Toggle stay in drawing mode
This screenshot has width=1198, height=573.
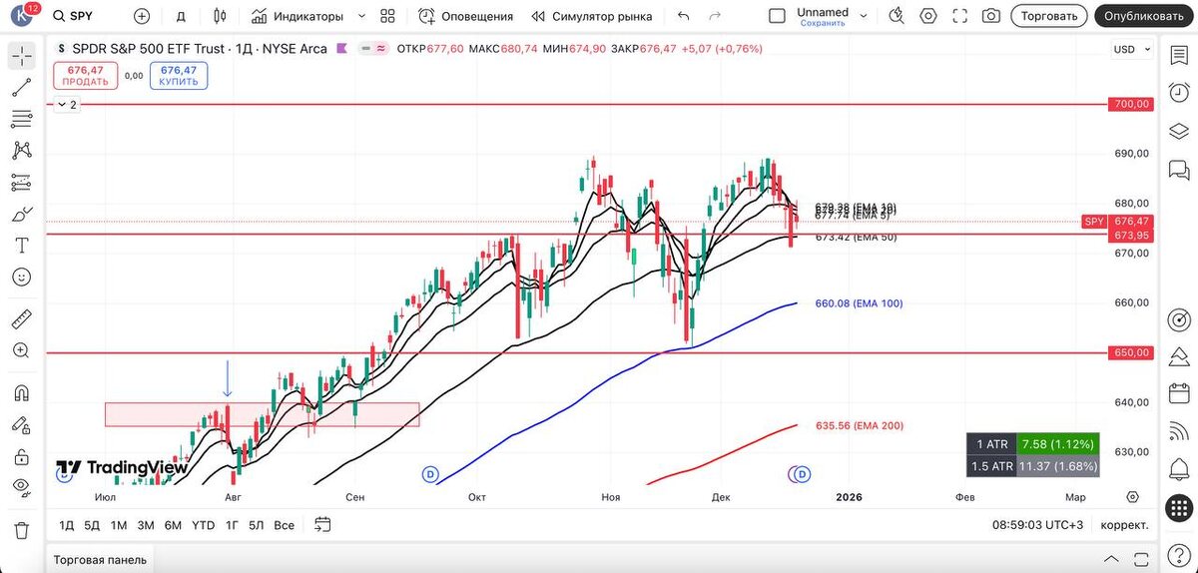click(21, 424)
